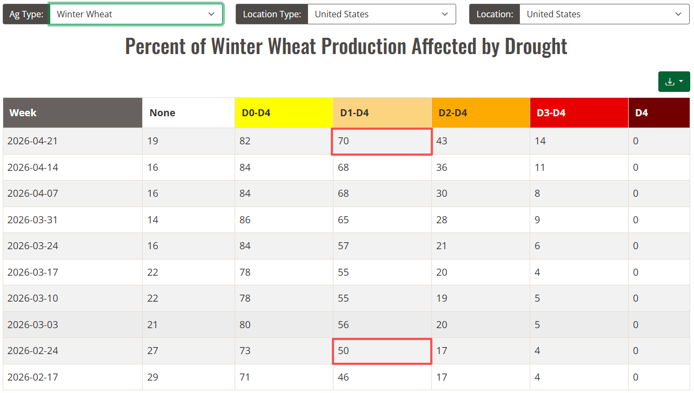694x393 pixels.
Task: Select the tan D1-D4 header
Action: point(382,113)
